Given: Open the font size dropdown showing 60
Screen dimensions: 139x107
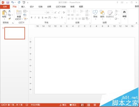Looking at the screenshot, I should pos(50,13).
